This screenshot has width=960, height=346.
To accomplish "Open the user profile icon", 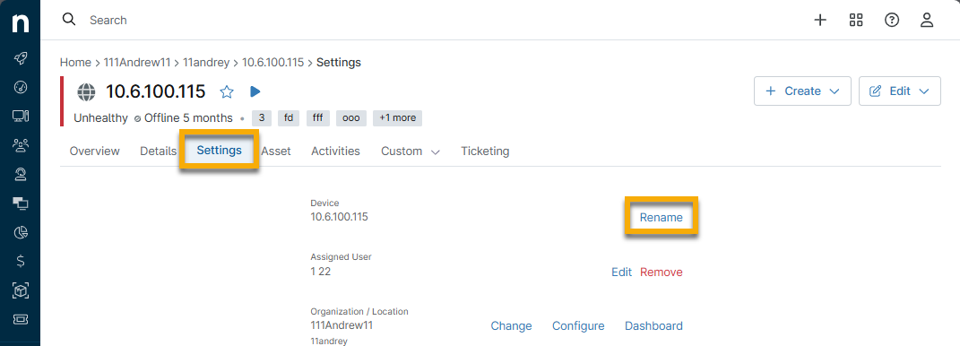I will (x=927, y=21).
